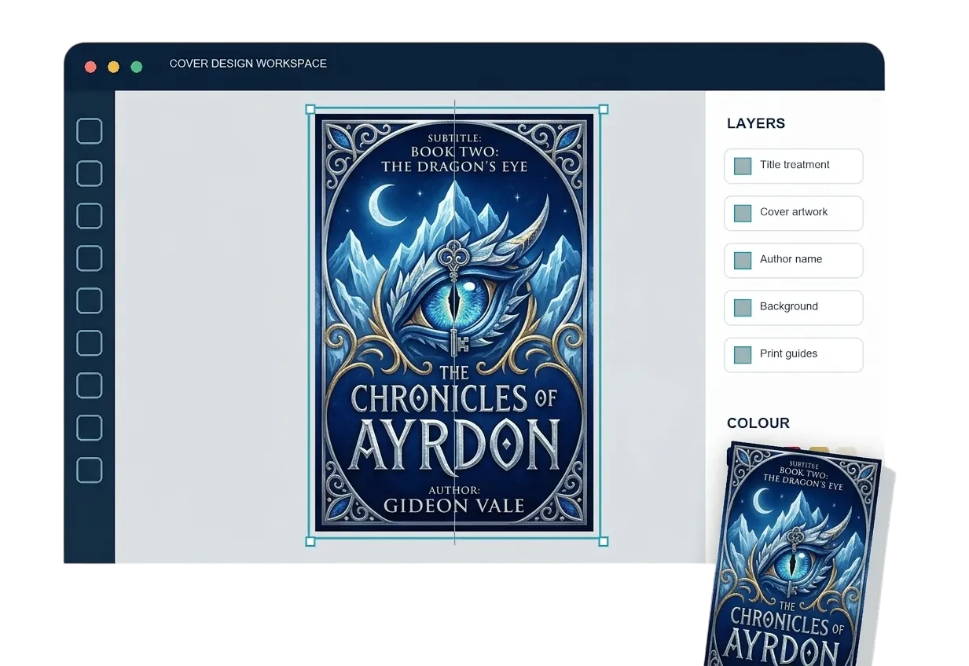Select the third tool slot from top in sidebar

(89, 216)
